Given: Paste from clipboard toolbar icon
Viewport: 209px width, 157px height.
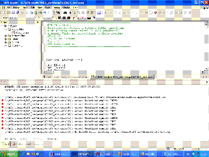Looking at the screenshot, I should point(36,13).
